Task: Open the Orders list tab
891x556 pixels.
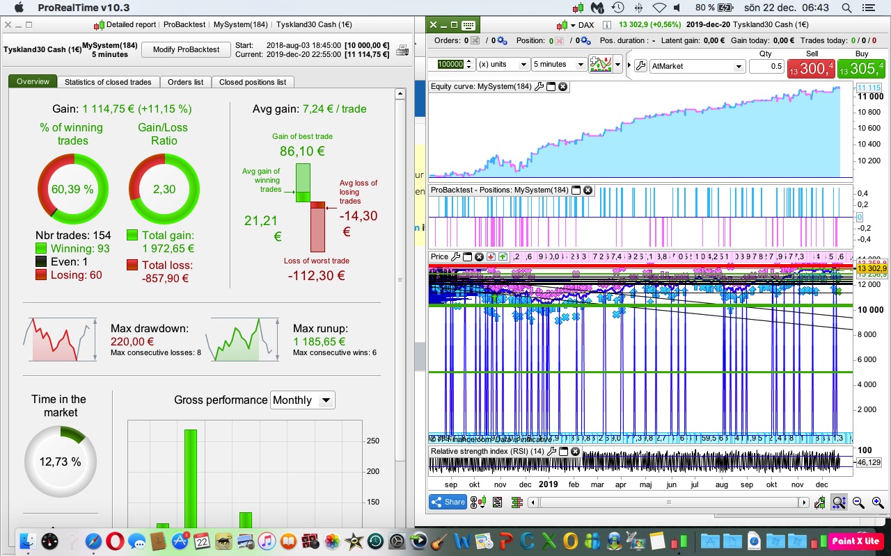Action: tap(185, 82)
